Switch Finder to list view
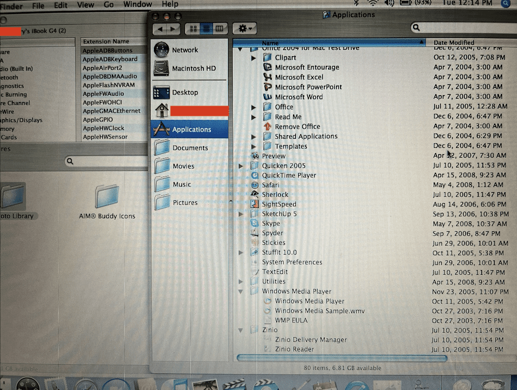The height and width of the screenshot is (390, 517). coord(206,29)
